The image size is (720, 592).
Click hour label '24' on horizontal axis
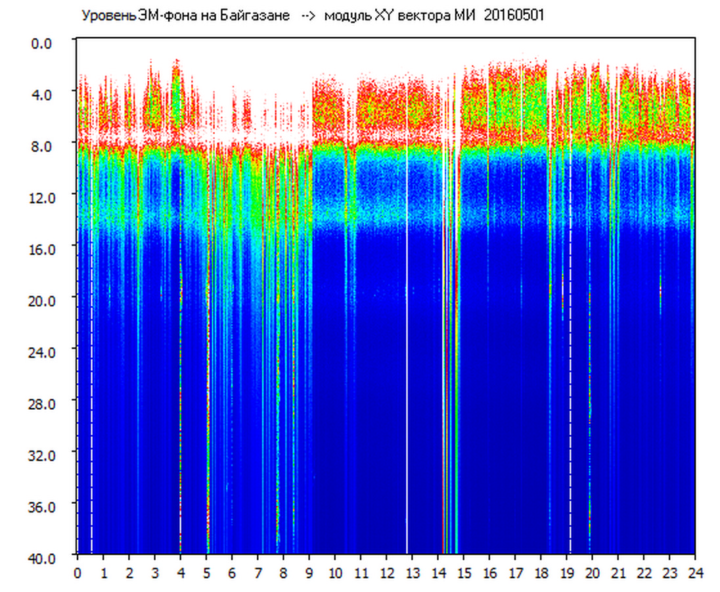(695, 573)
